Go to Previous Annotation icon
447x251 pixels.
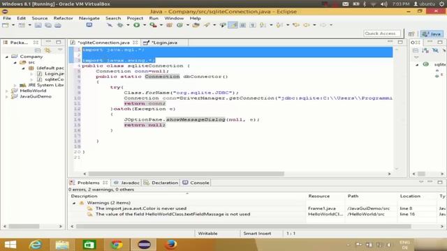(x=279, y=25)
